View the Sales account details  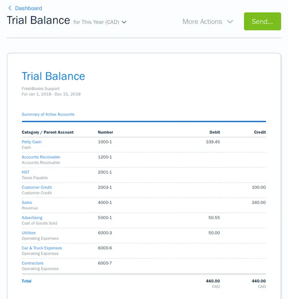click(x=27, y=203)
